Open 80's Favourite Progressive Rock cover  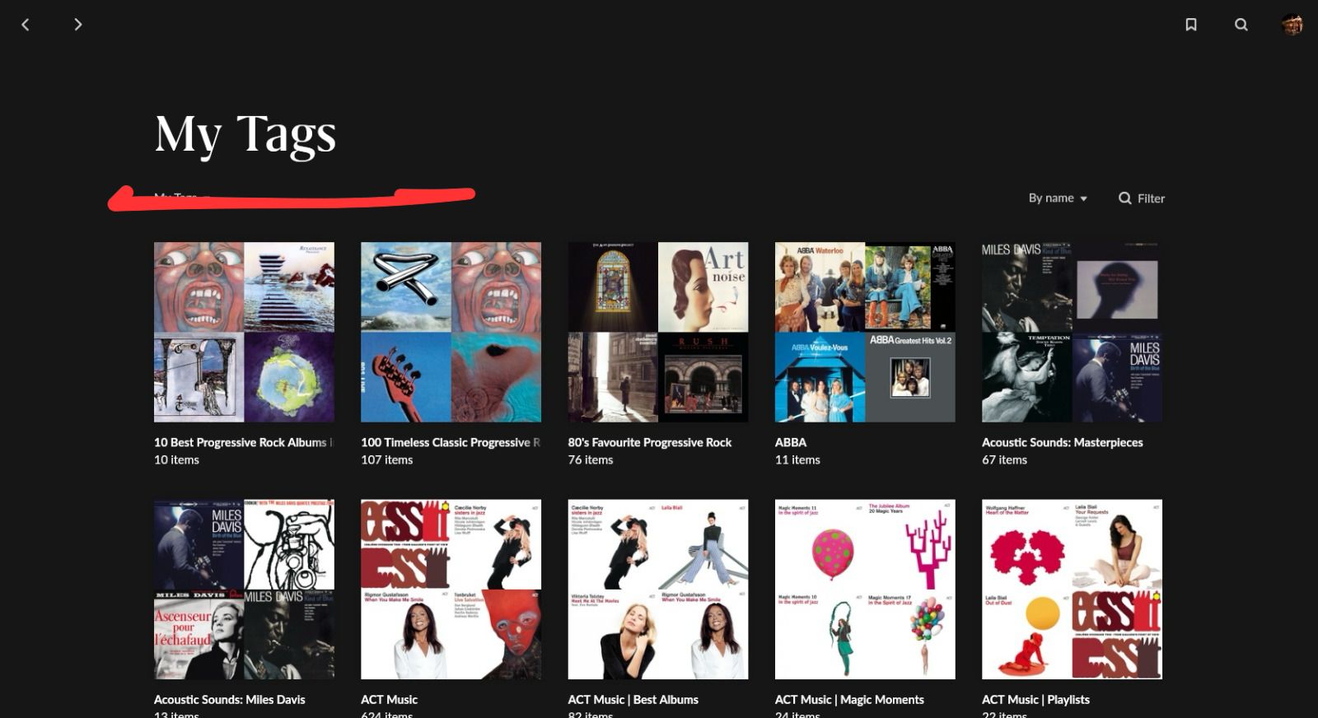point(658,332)
